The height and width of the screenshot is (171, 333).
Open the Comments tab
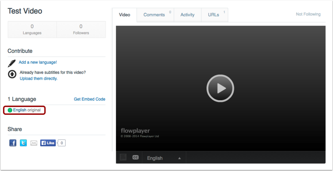pos(155,15)
